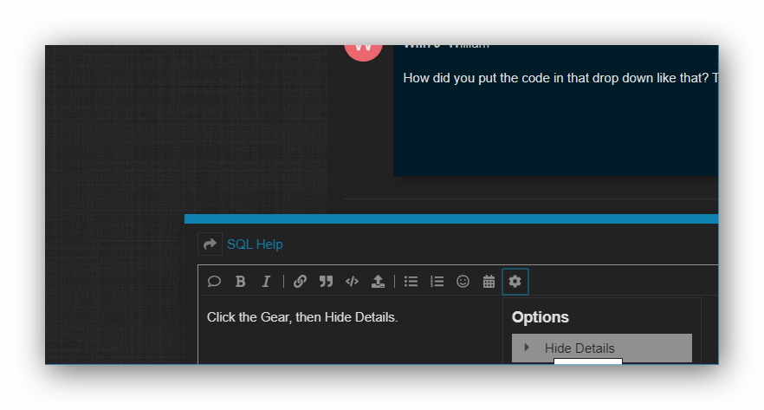Viewport: 764px width, 410px height.
Task: Open the SQL Help topic link
Action: click(x=255, y=244)
